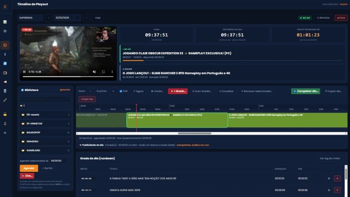
Task: Open the SUPERGEEK channel selector
Action: pos(30,18)
